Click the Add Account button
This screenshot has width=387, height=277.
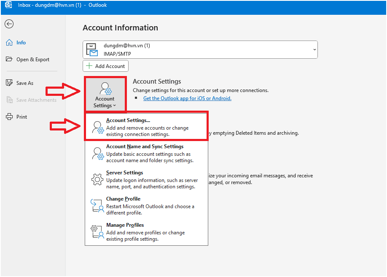point(106,66)
